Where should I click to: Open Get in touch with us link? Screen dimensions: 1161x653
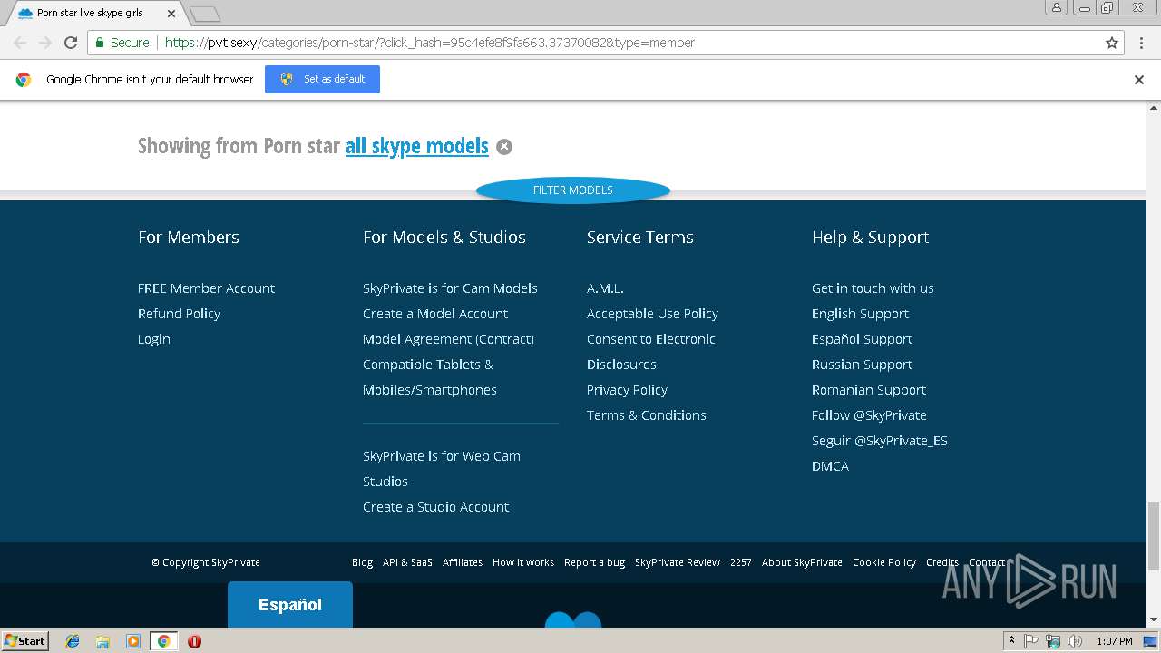point(873,288)
